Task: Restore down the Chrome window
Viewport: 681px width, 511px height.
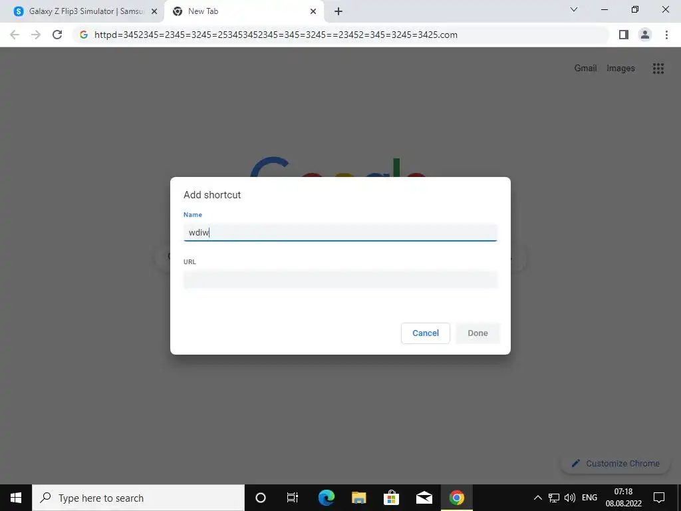Action: (635, 9)
